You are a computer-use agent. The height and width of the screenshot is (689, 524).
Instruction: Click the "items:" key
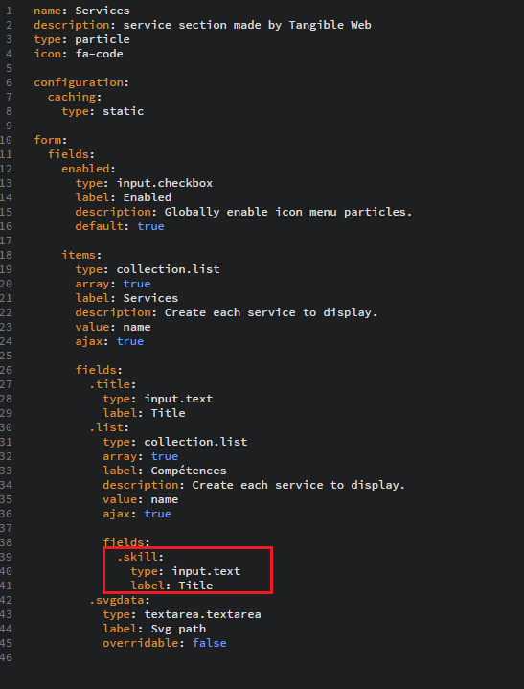click(81, 255)
